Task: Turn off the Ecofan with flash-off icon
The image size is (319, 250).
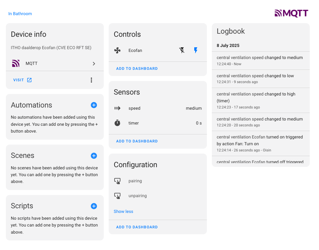Action: (x=182, y=50)
